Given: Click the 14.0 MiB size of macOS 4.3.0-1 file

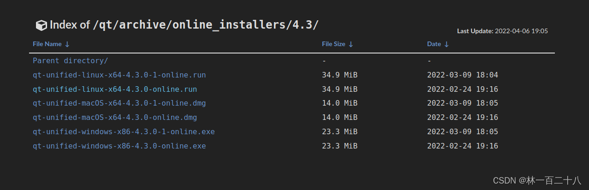Looking at the screenshot, I should click(339, 103).
